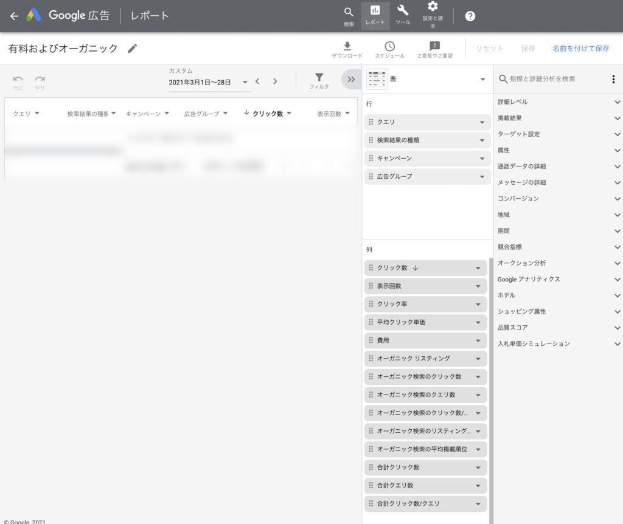623x524 pixels.
Task: Go to the next date period arrow
Action: (x=275, y=81)
